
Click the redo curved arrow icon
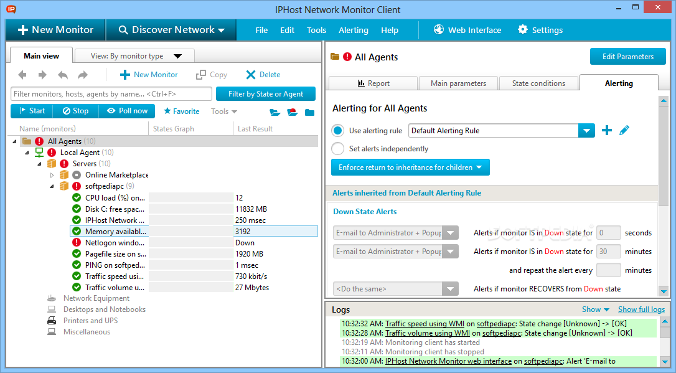(82, 75)
